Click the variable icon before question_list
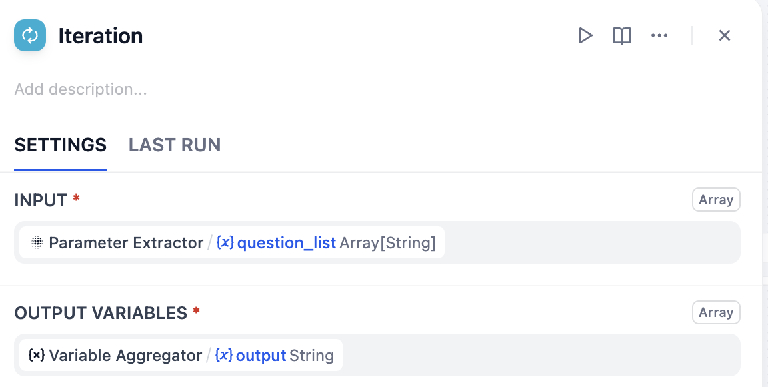This screenshot has height=387, width=768. tap(225, 243)
